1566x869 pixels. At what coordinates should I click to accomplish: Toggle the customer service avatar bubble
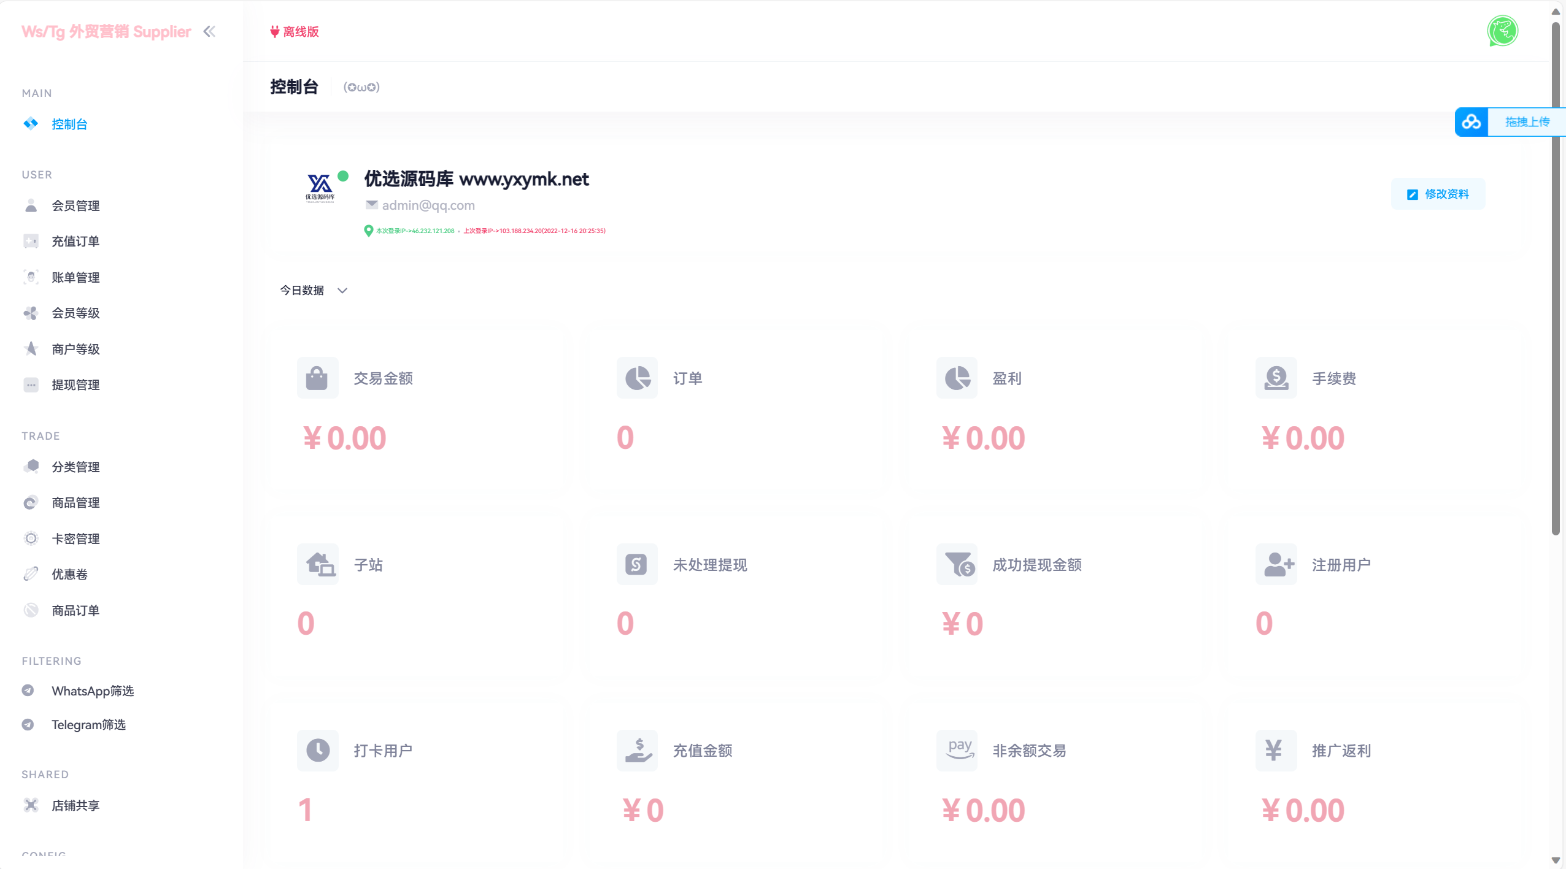(x=1503, y=31)
